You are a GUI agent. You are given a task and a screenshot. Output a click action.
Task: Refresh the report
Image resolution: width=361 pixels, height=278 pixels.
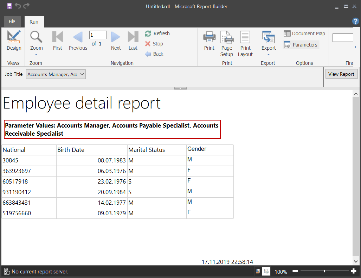(x=157, y=33)
